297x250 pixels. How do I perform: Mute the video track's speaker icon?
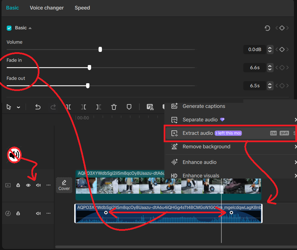coord(38,185)
